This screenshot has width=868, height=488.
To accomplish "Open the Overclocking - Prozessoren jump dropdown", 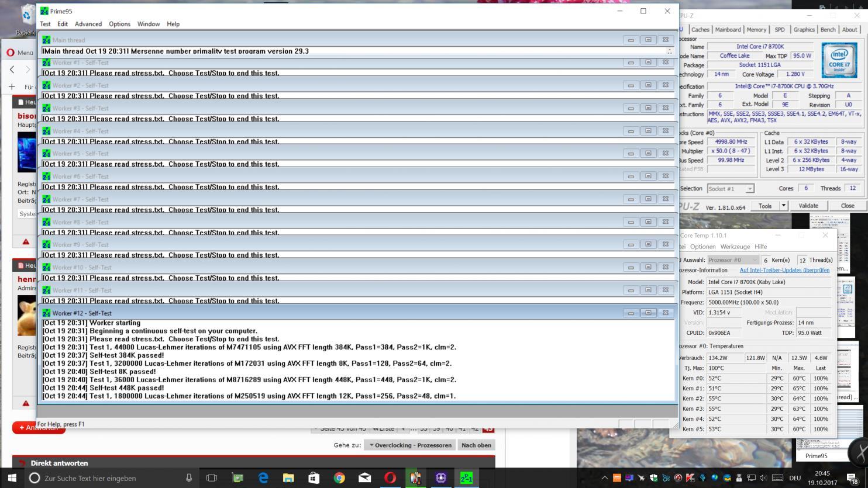I will 409,445.
